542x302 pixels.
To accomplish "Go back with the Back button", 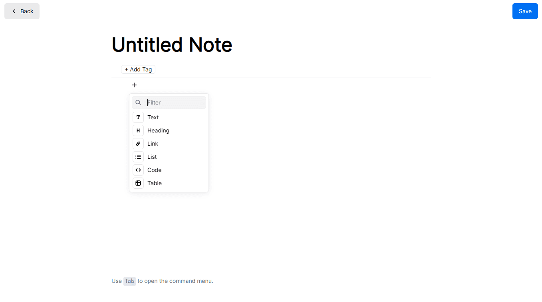I will point(22,11).
